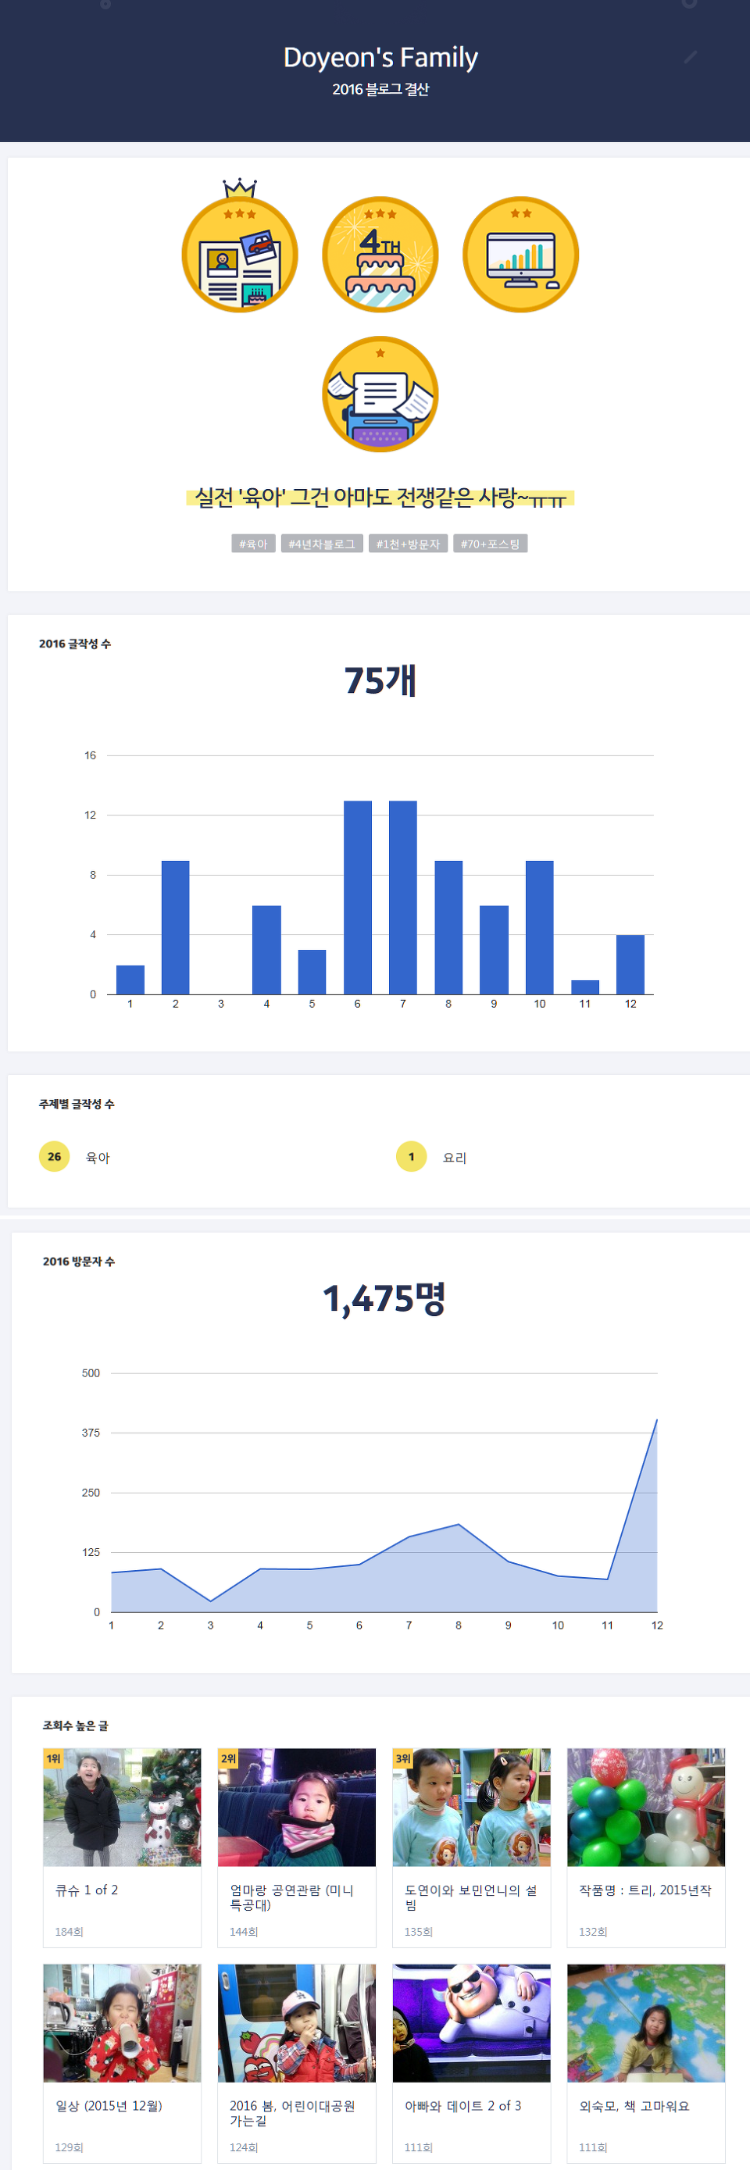Click the 1위 rank badge
This screenshot has width=750, height=2170.
tap(54, 1758)
